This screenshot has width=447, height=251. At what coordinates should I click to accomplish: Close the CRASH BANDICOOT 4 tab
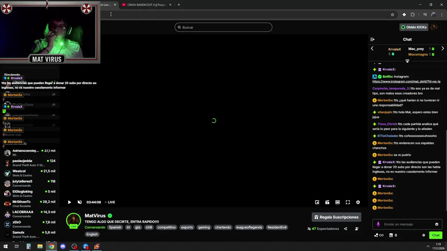[x=170, y=5]
